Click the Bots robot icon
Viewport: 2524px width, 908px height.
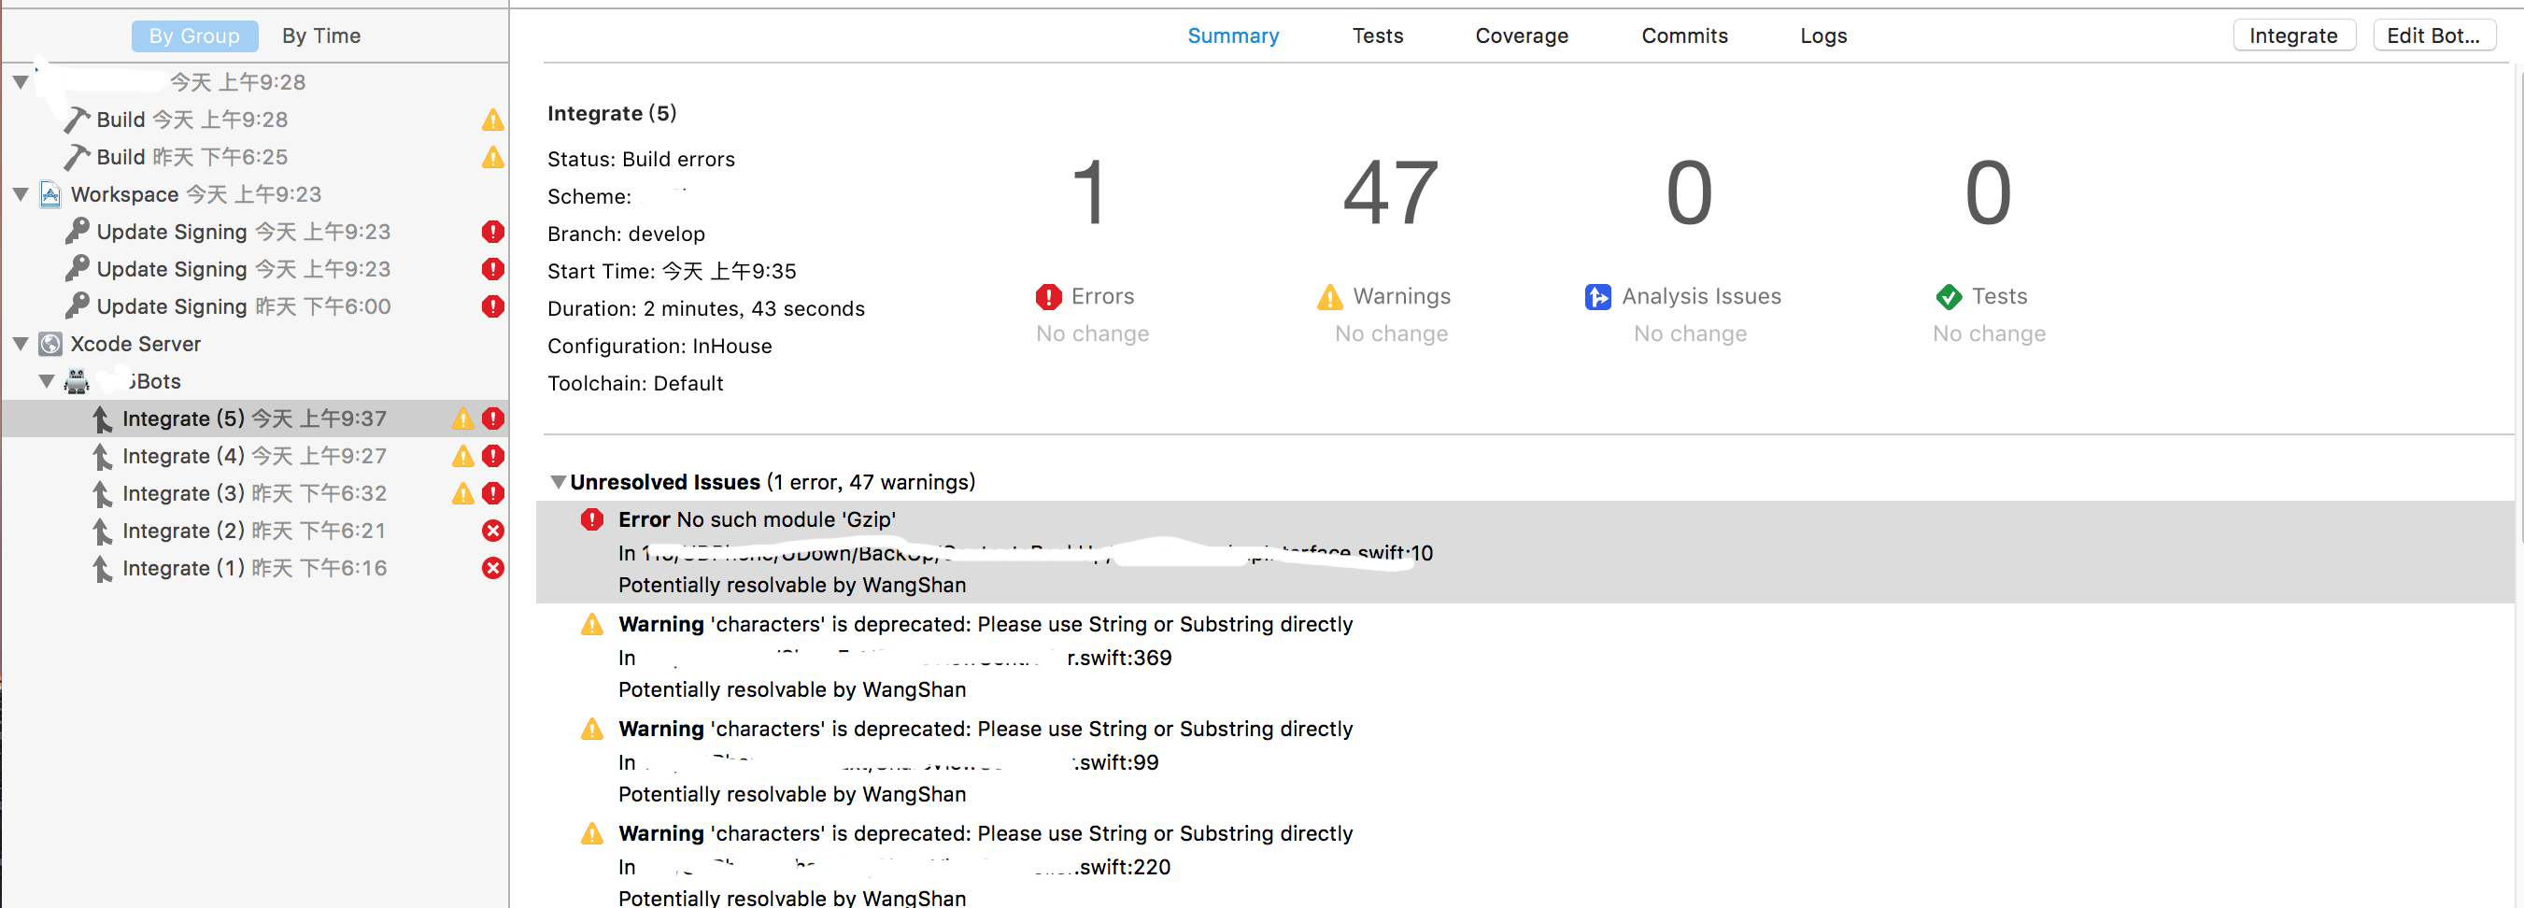pos(77,381)
